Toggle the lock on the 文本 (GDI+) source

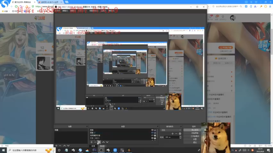155,138
